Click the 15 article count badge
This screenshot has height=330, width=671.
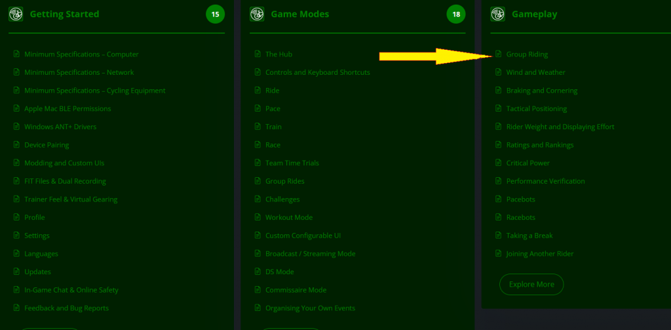215,14
